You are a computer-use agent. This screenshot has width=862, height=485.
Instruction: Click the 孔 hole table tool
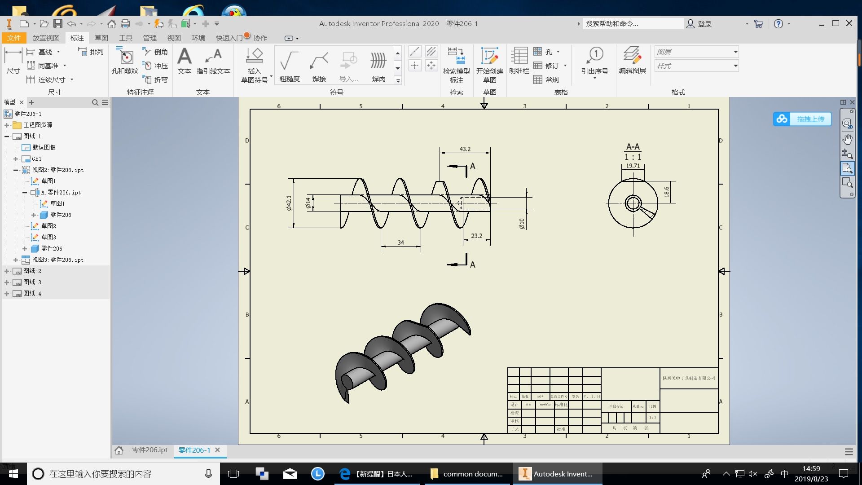[544, 52]
